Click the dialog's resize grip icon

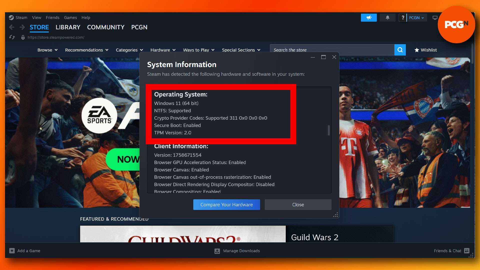tap(336, 215)
